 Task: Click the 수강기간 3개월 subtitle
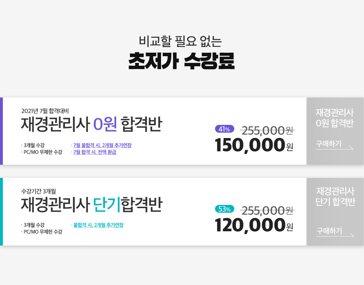pyautogui.click(x=38, y=191)
